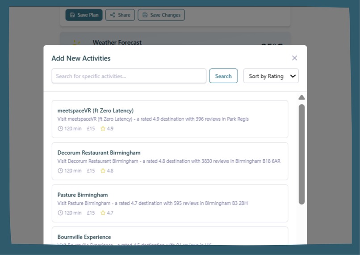Click the meetspaceVR description with 396 reviews
Image resolution: width=360 pixels, height=255 pixels.
153,119
